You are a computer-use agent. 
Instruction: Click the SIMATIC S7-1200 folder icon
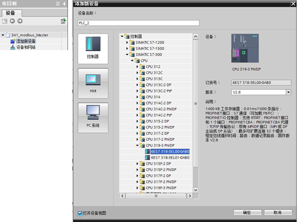pyautogui.click(x=132, y=43)
